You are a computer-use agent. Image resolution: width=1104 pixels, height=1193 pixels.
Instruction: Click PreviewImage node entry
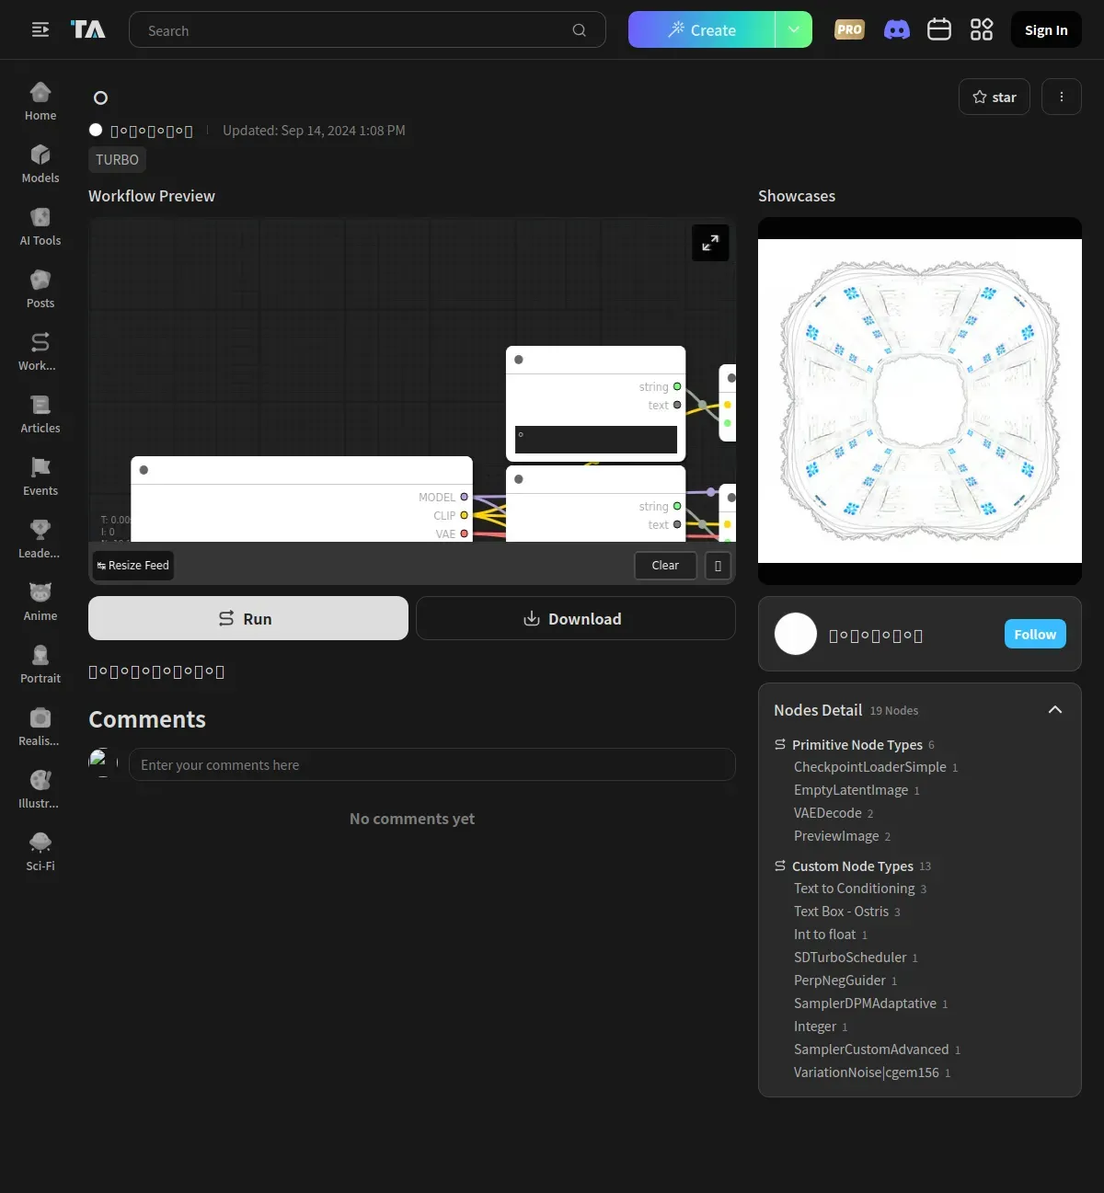pyautogui.click(x=836, y=835)
